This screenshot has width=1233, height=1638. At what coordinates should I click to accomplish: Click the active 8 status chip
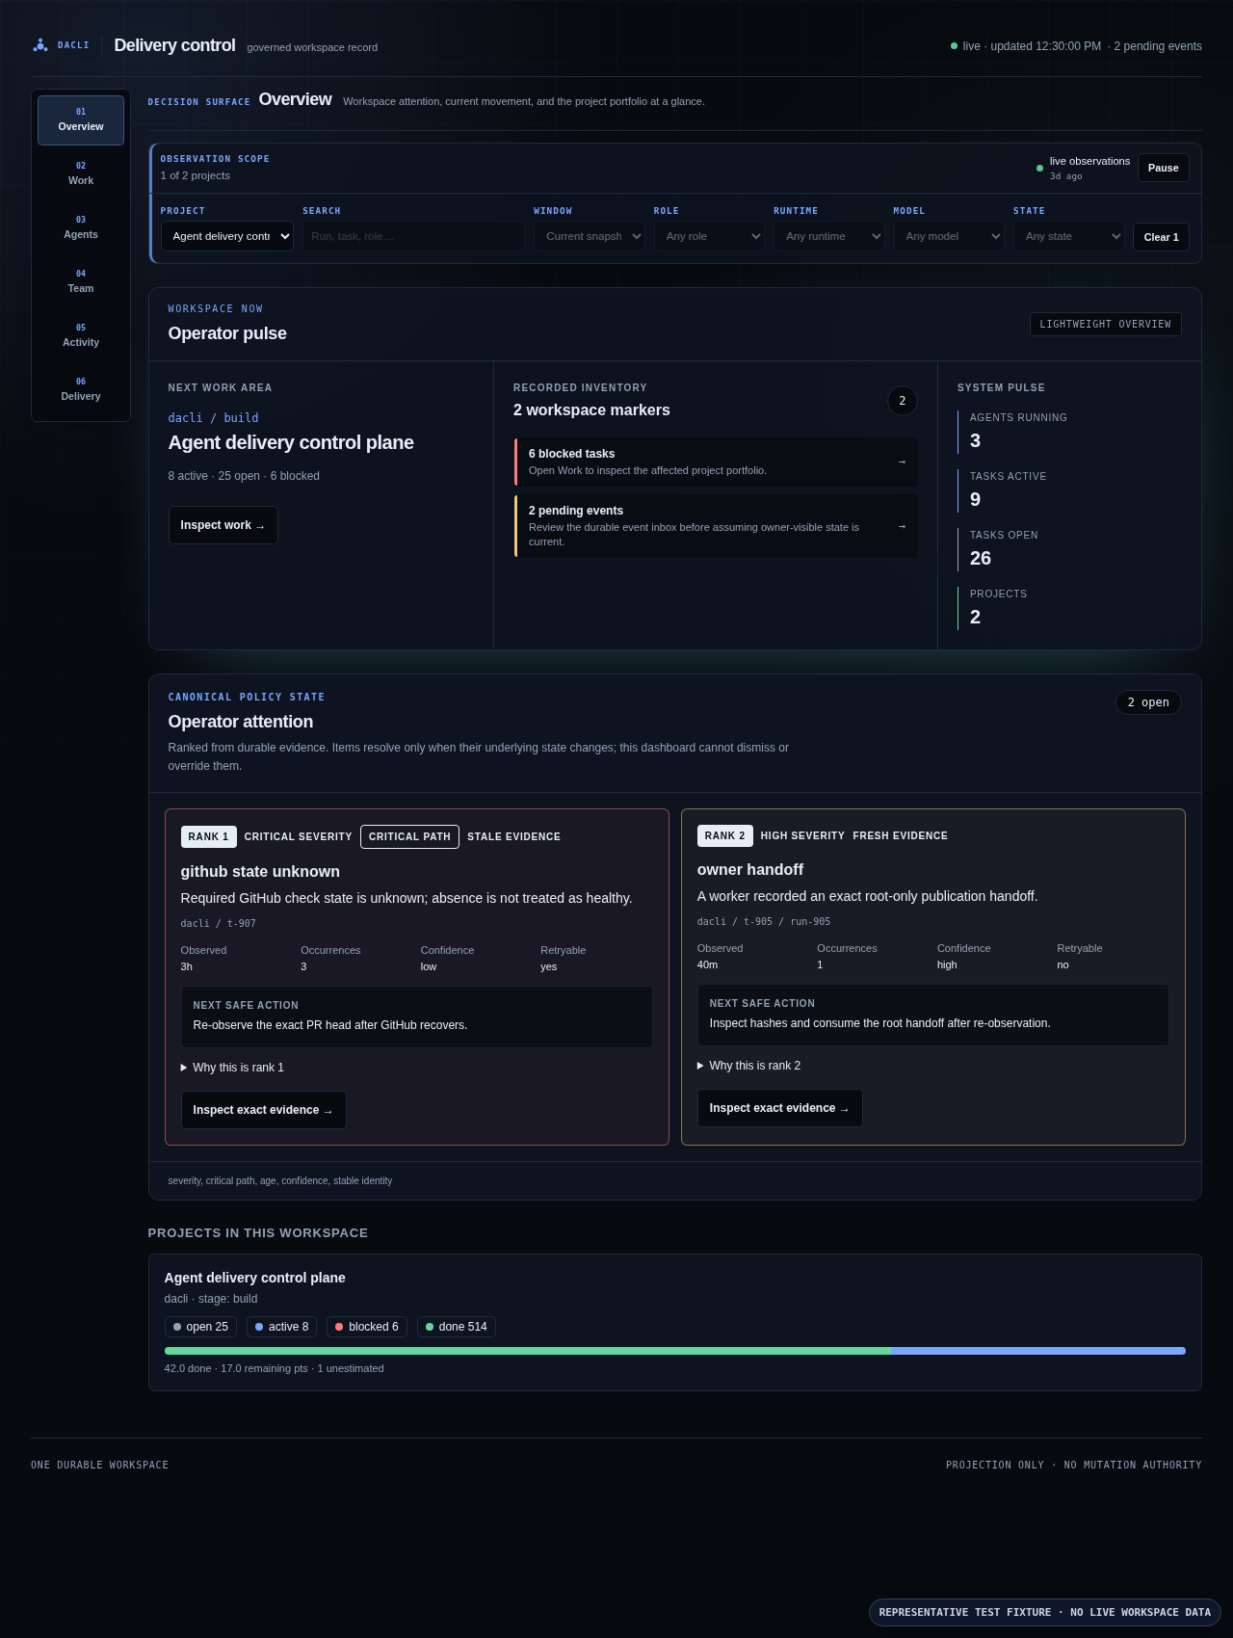coord(282,1327)
